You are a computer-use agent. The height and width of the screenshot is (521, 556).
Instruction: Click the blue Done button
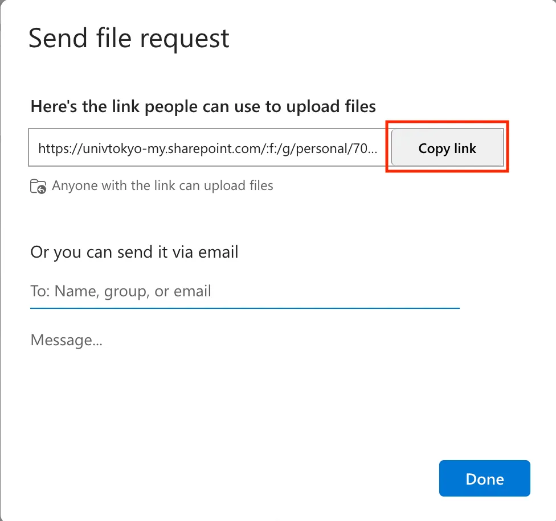click(484, 478)
